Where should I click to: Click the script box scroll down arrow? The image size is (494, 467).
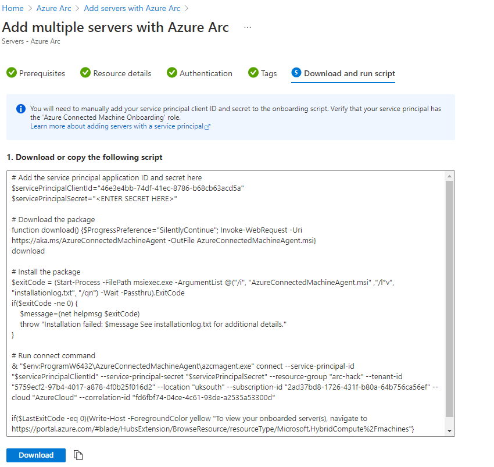click(x=449, y=430)
